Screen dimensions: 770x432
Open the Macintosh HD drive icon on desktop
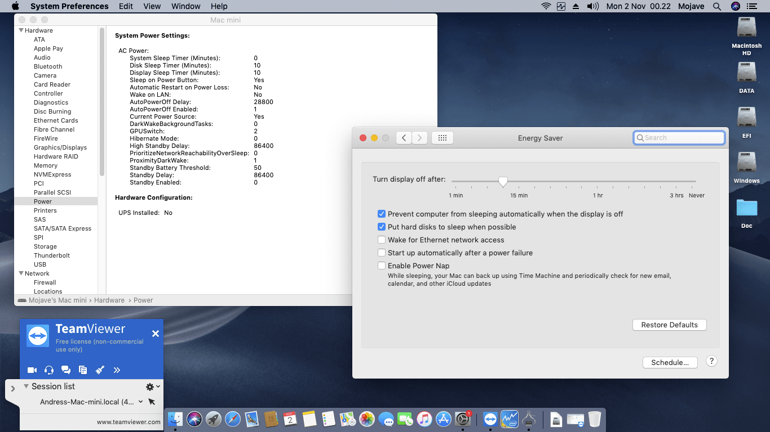(x=746, y=28)
